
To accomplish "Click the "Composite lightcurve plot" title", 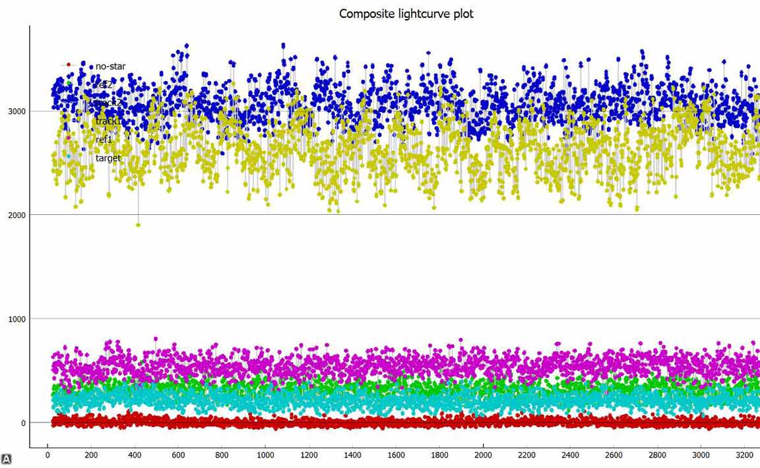I will tap(406, 13).
